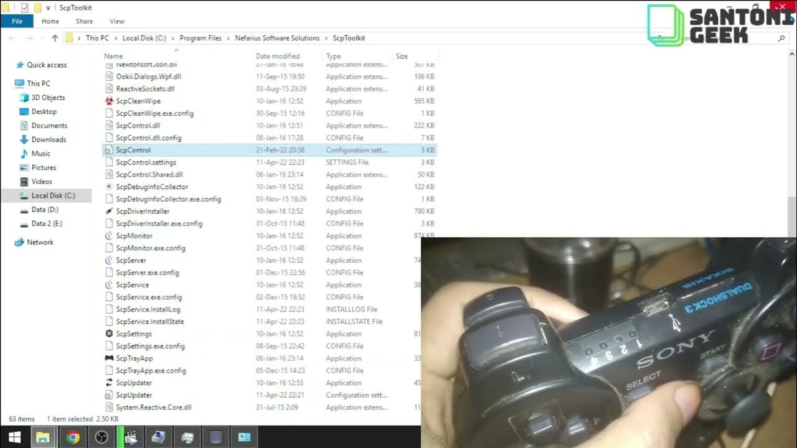The width and height of the screenshot is (797, 448).
Task: Click the Downloads folder icon in sidebar
Action: tap(24, 139)
